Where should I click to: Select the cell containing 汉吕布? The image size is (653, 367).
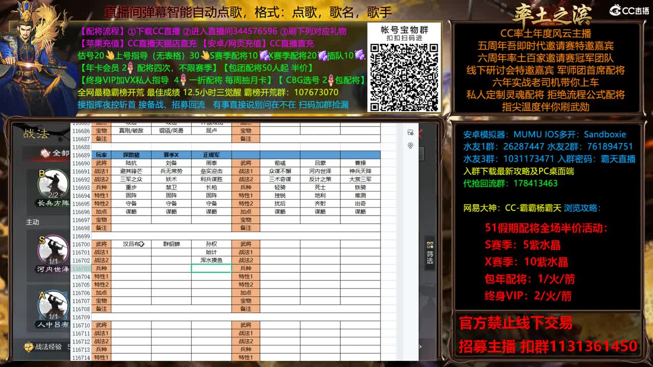click(131, 244)
